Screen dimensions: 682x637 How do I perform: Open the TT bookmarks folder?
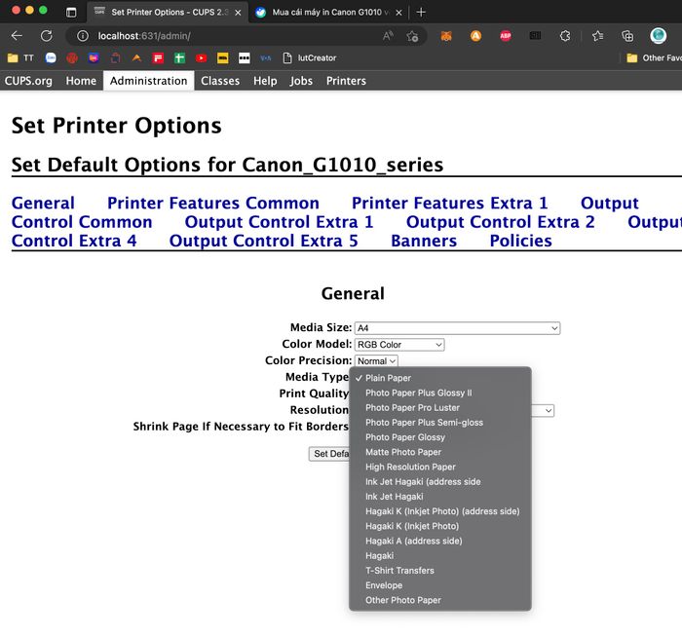pyautogui.click(x=20, y=57)
